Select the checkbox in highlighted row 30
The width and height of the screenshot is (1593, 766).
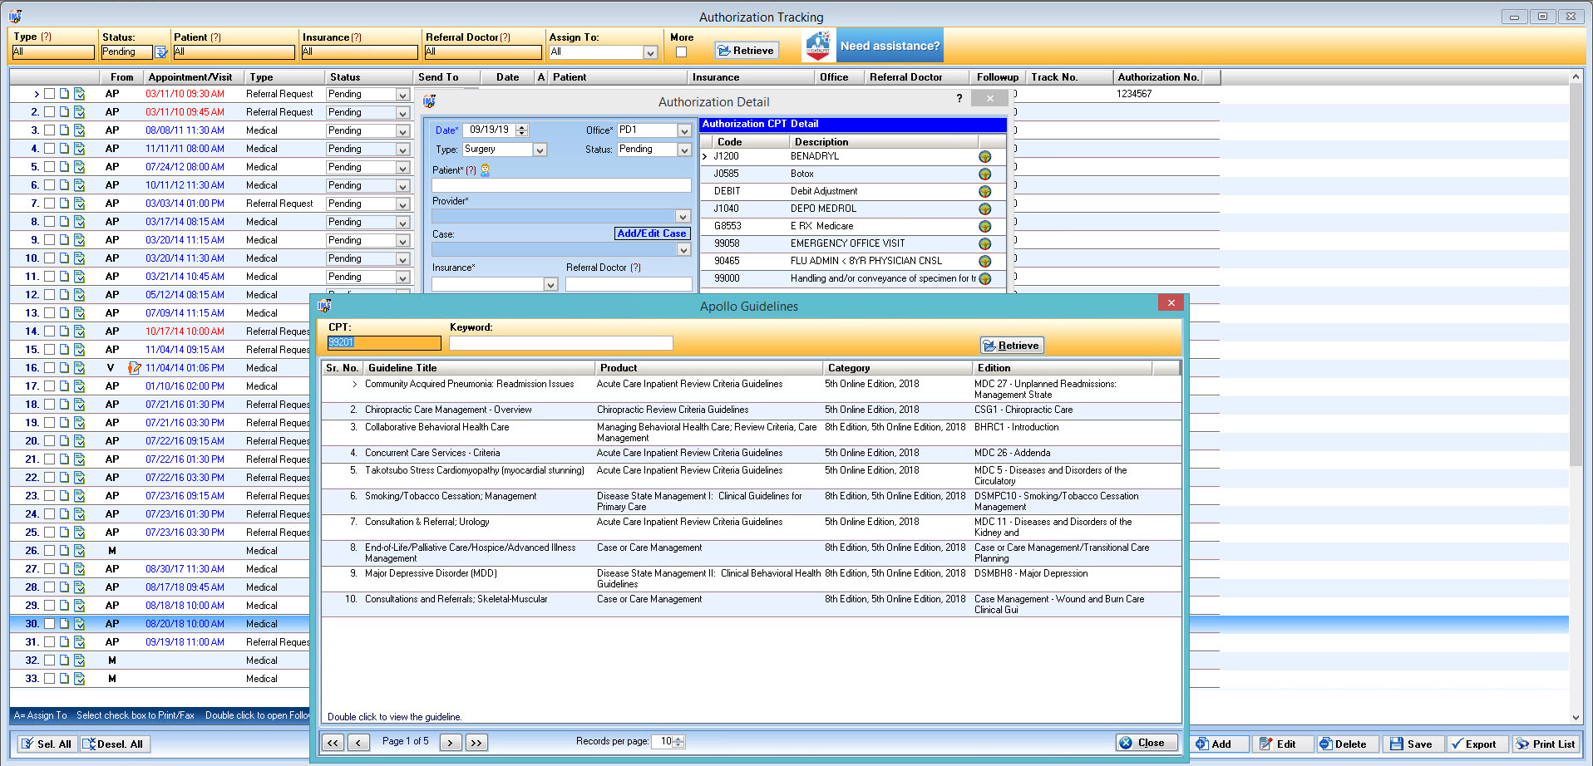[50, 624]
